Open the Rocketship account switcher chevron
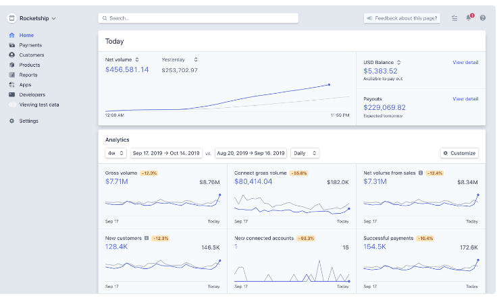Viewport: 497px width, 298px height. click(x=54, y=19)
